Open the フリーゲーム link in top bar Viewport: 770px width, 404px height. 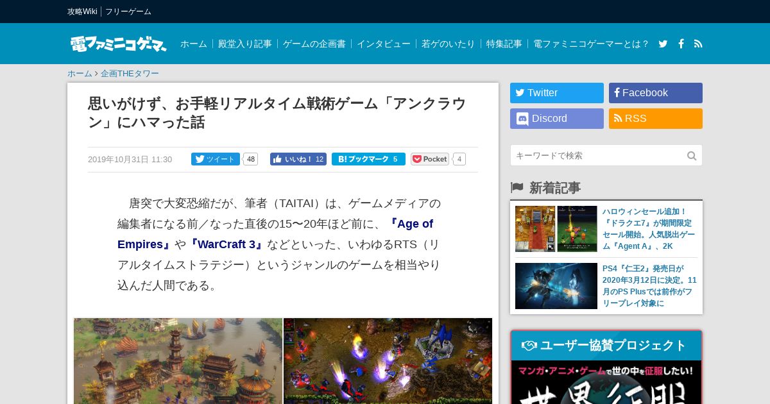(x=128, y=12)
